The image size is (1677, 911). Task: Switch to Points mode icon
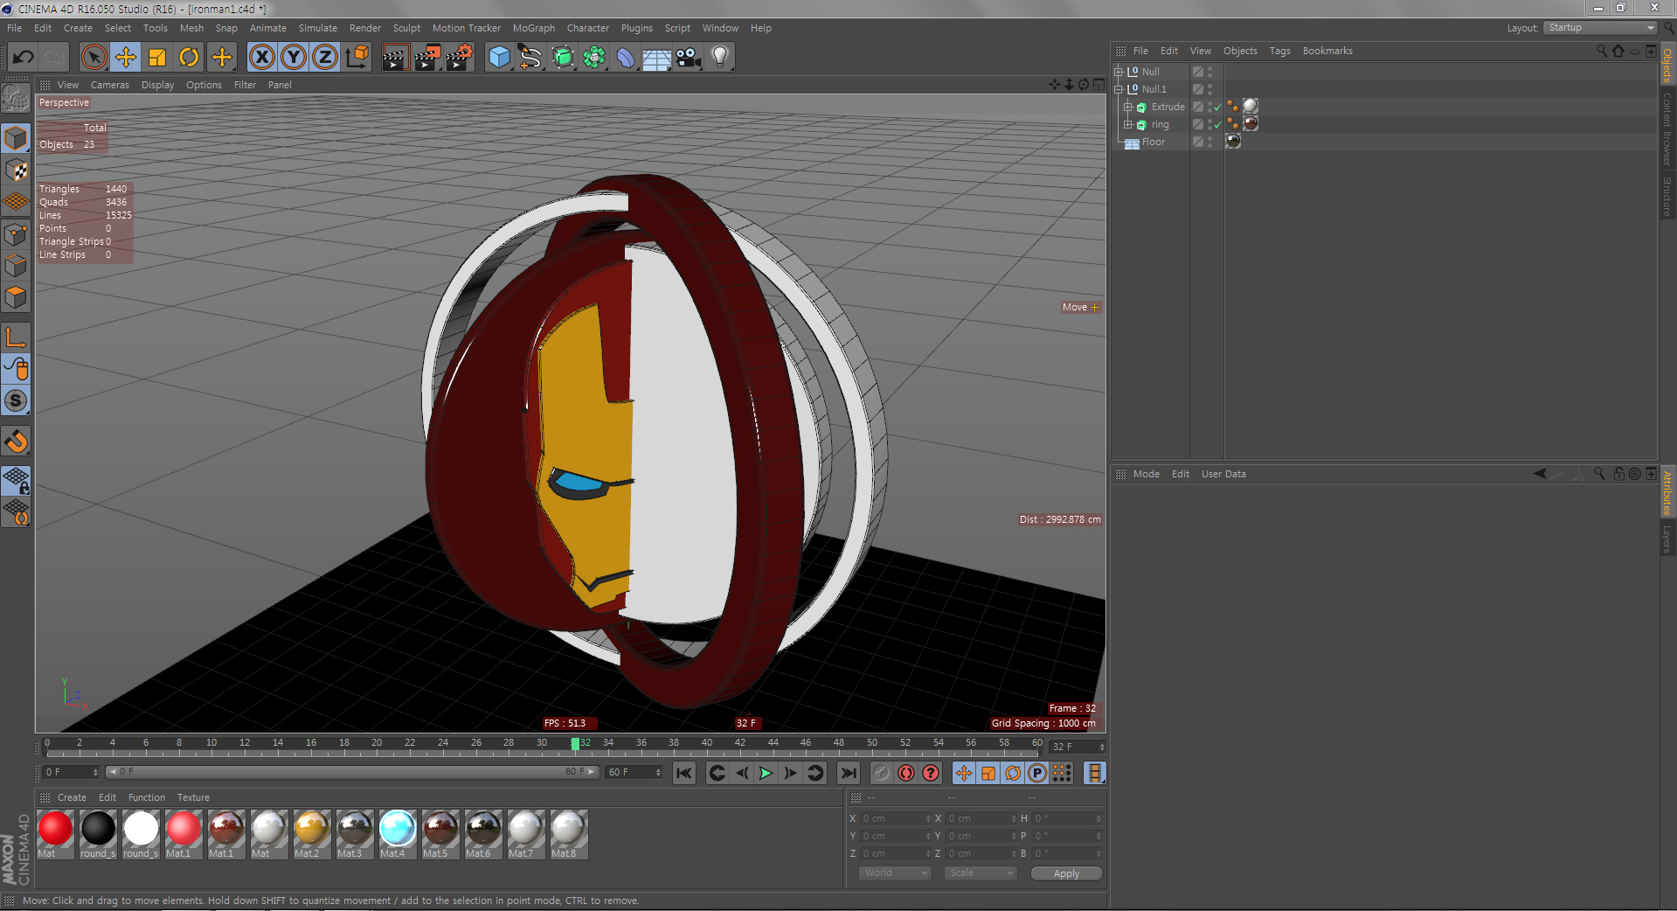pos(16,234)
